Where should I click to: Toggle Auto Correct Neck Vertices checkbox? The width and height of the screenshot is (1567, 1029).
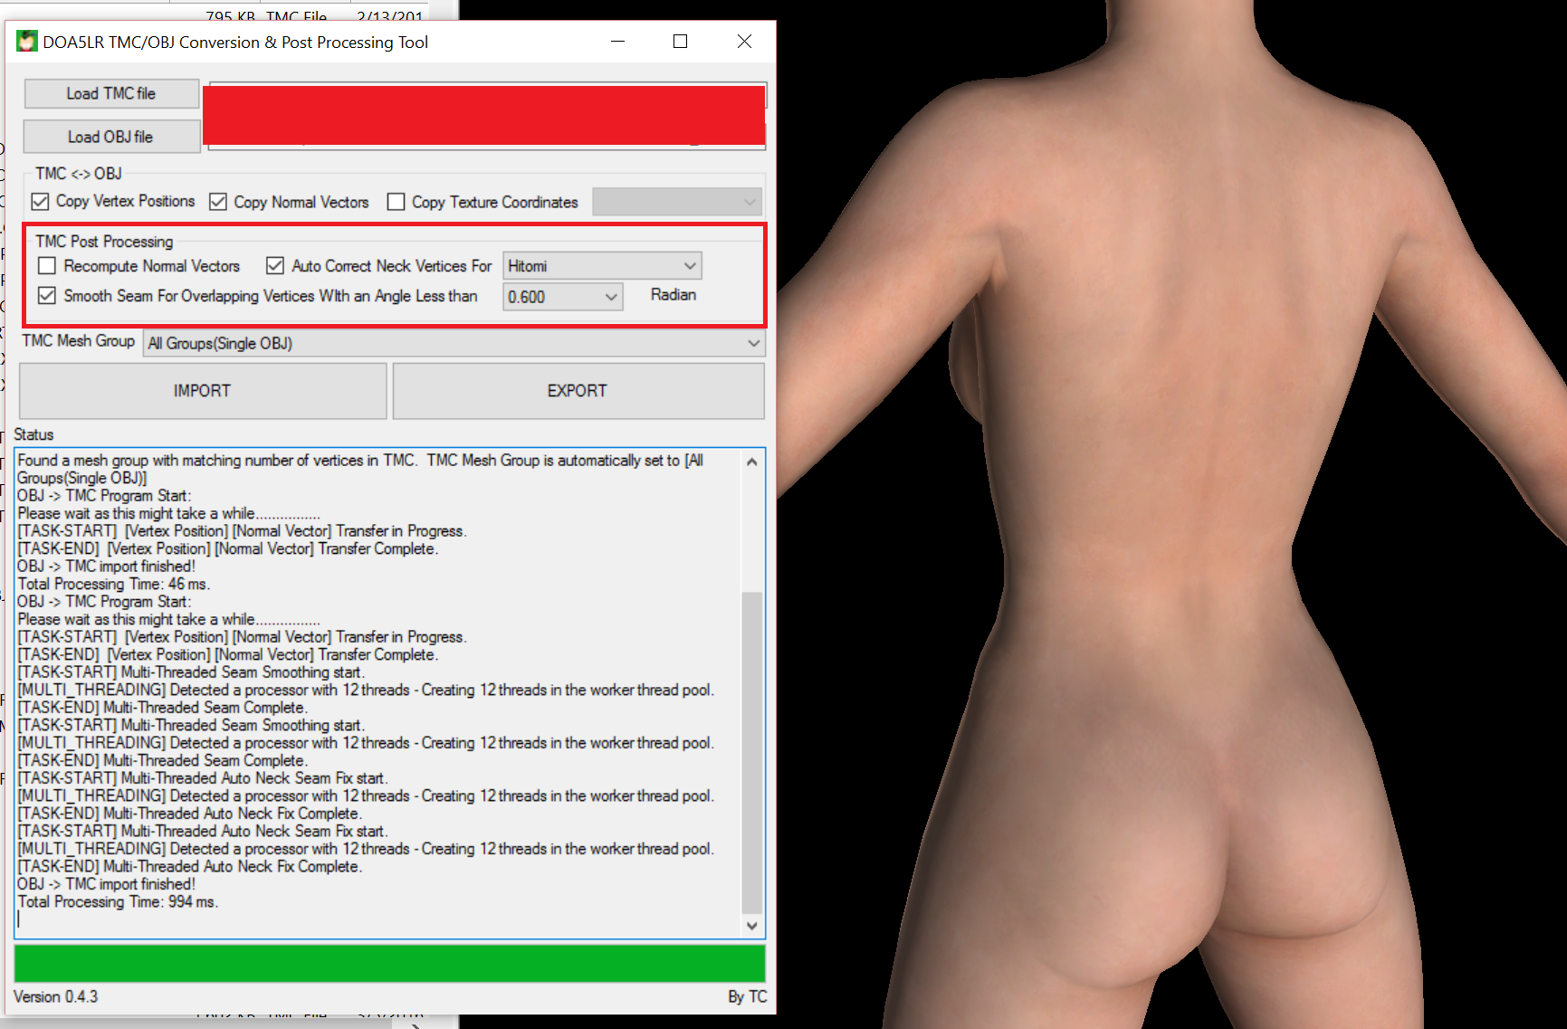coord(275,266)
